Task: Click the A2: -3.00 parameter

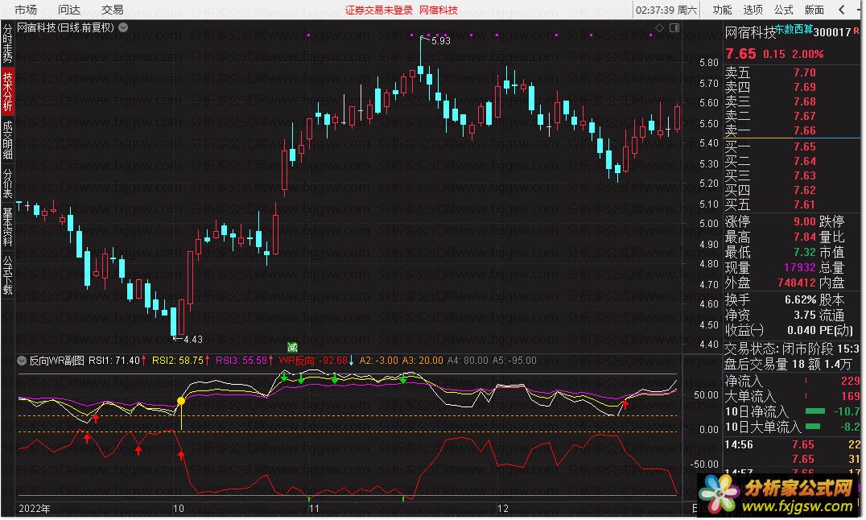Action: point(379,361)
